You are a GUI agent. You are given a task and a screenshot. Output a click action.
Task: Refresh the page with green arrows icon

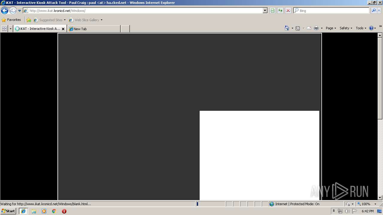(280, 10)
